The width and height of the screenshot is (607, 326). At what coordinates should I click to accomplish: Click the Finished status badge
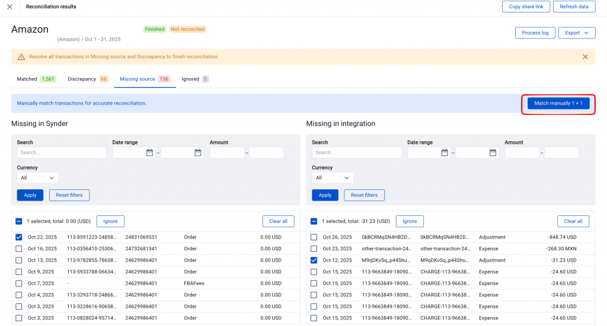(155, 29)
